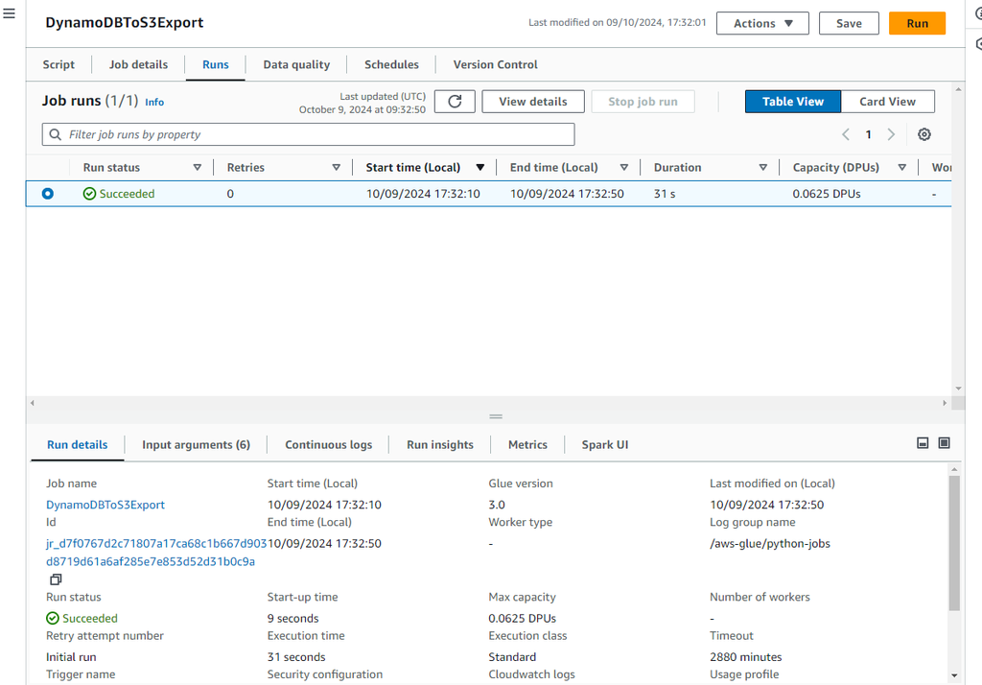Copy the job run Id
The image size is (982, 685).
(x=56, y=579)
